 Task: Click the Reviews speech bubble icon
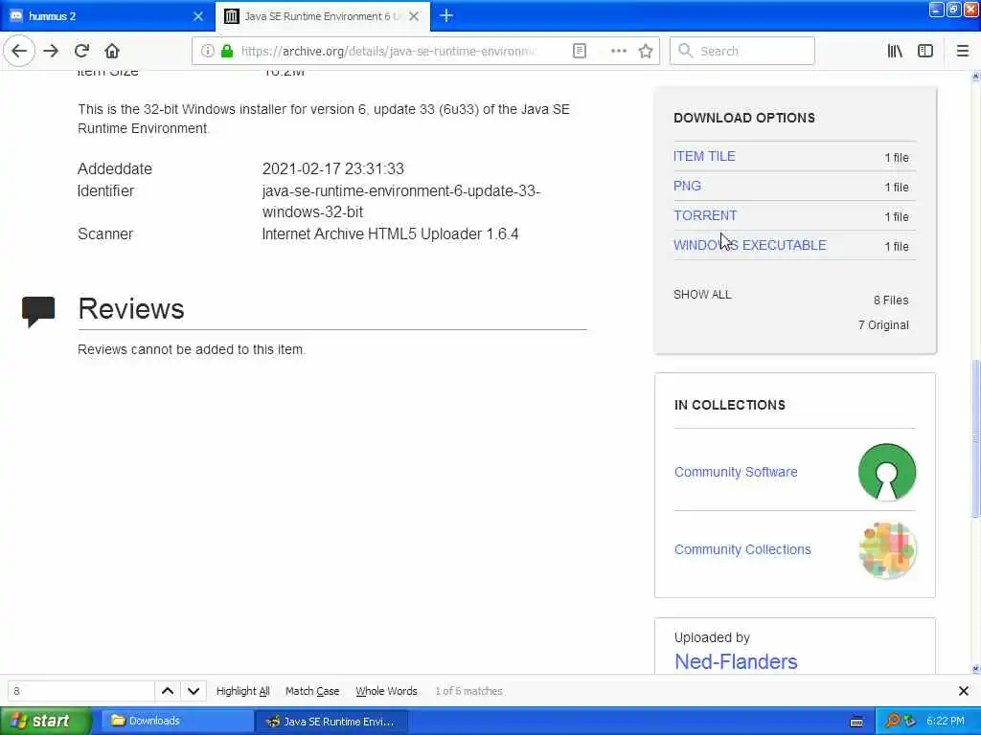tap(38, 311)
